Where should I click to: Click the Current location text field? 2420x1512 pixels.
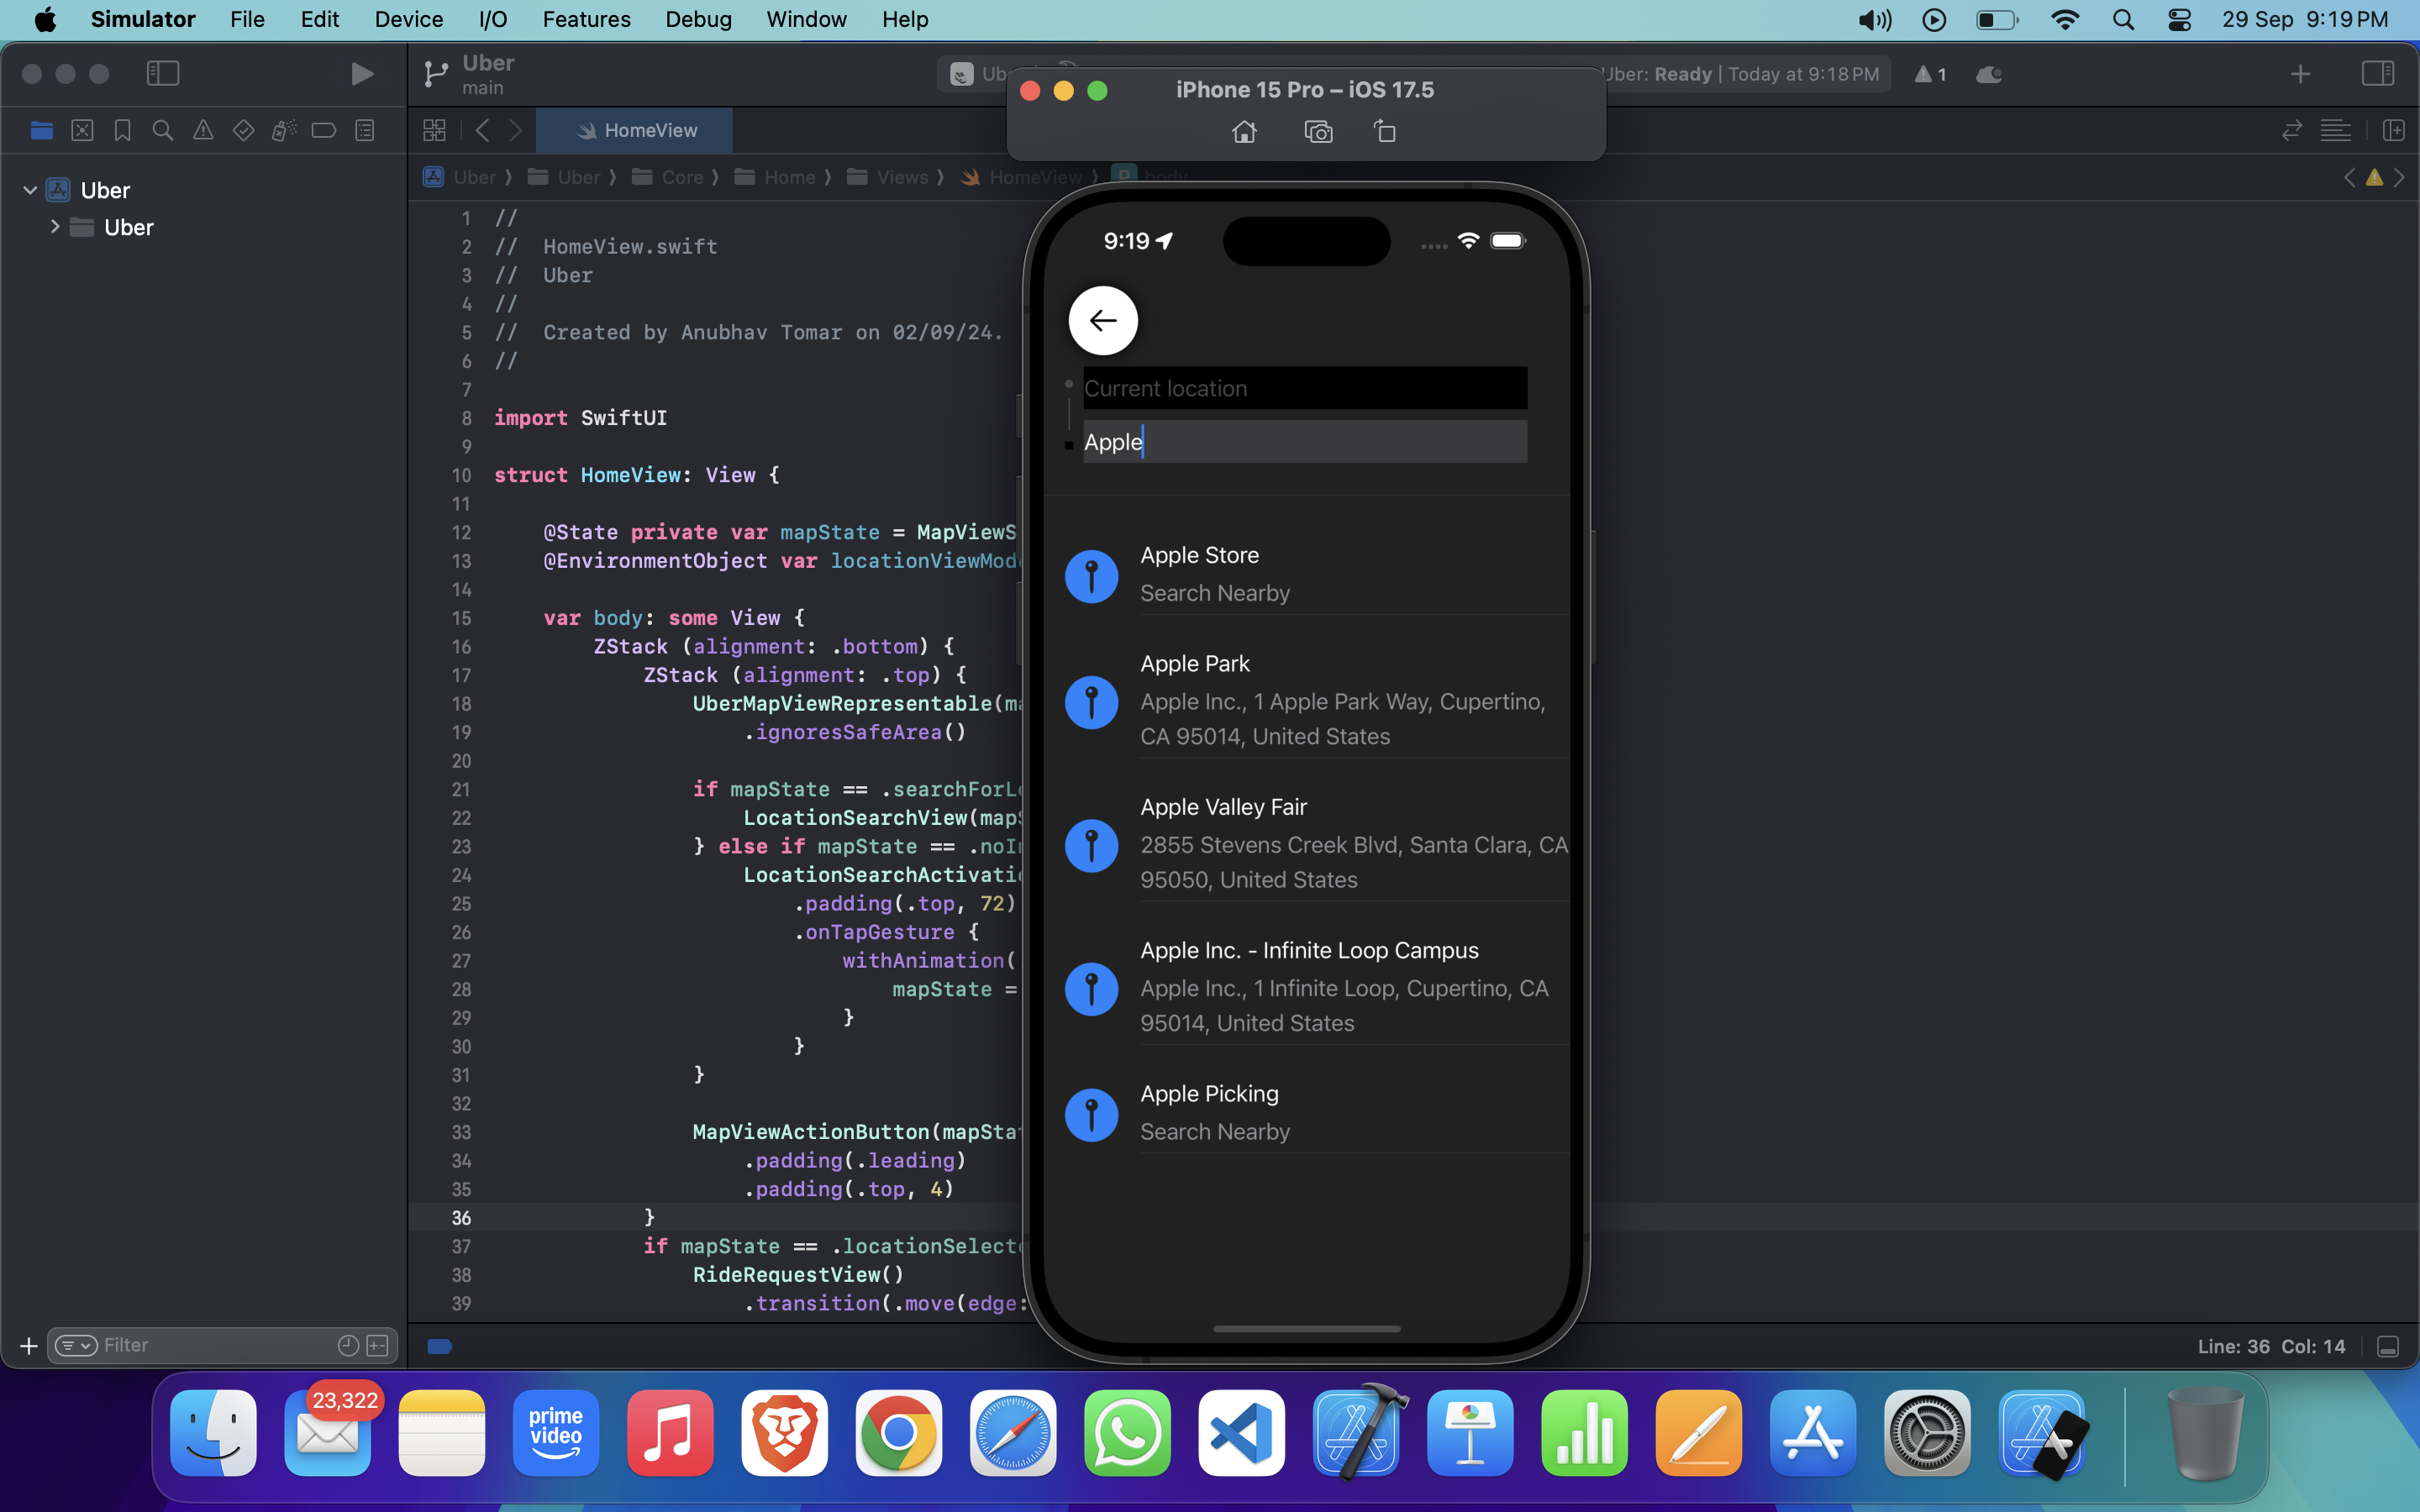[x=1304, y=388]
